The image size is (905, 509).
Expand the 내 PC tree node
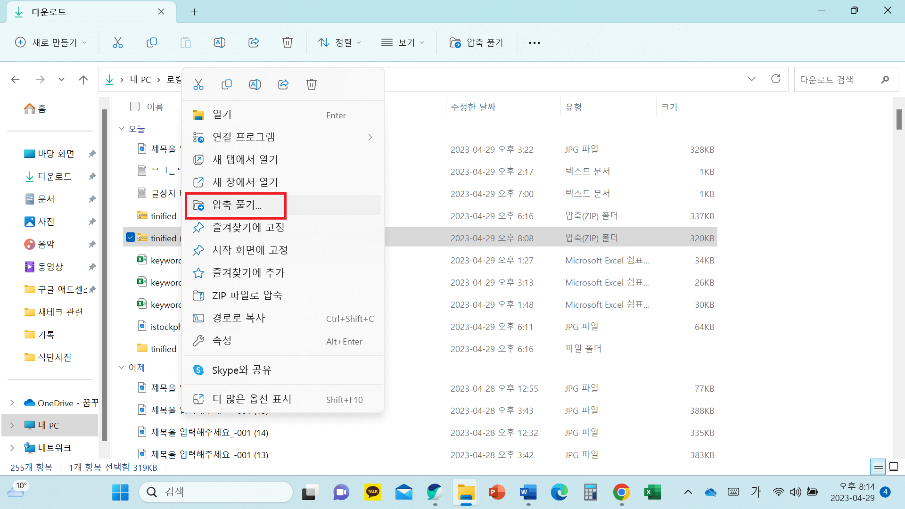(12, 425)
